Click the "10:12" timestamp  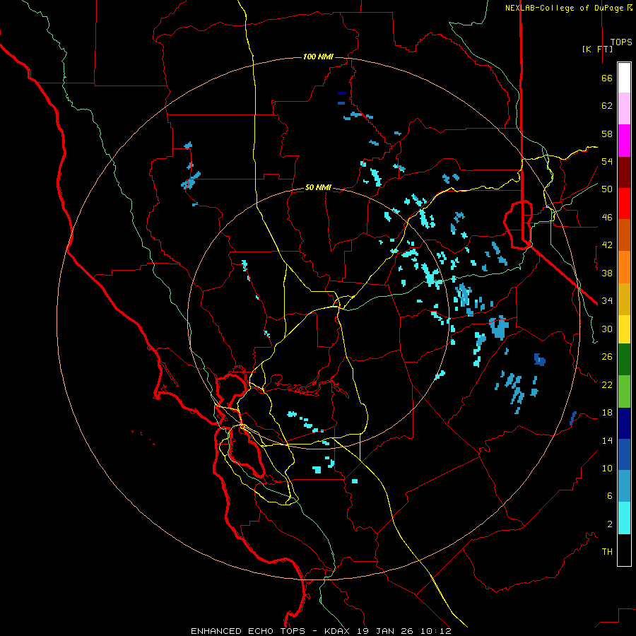click(436, 631)
